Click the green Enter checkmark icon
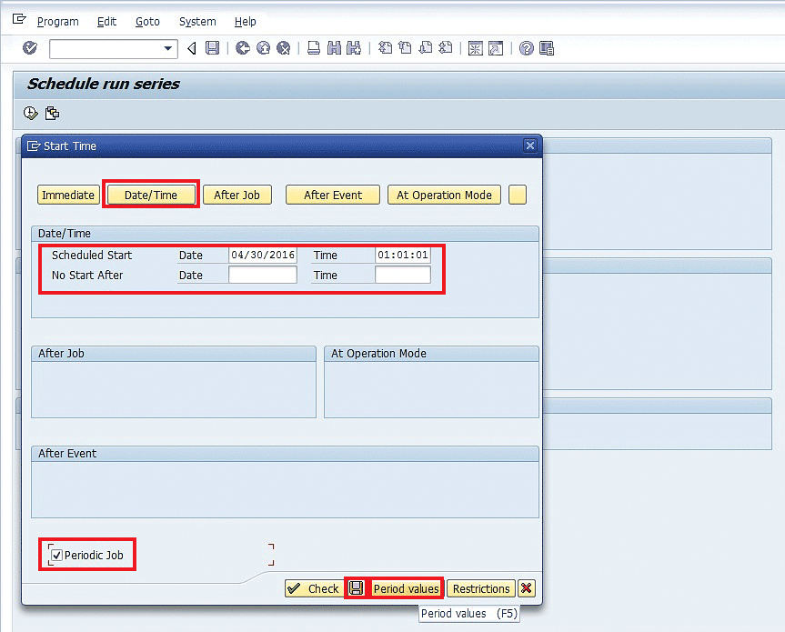The image size is (785, 632). [x=30, y=48]
